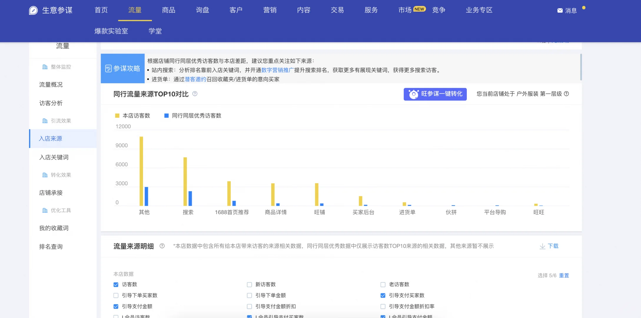
Task: Toggle the blue 同行同层优秀访客数 legend swatch
Action: (166, 116)
